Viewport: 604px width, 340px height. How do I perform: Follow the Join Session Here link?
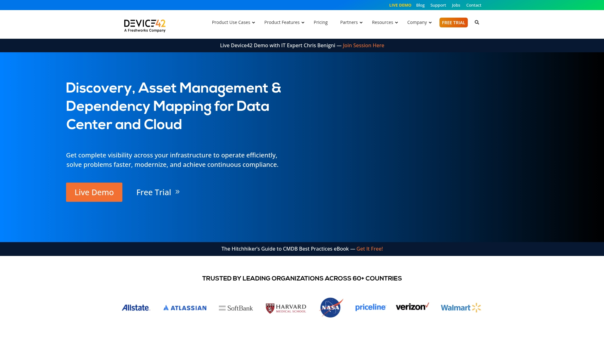[x=363, y=45]
